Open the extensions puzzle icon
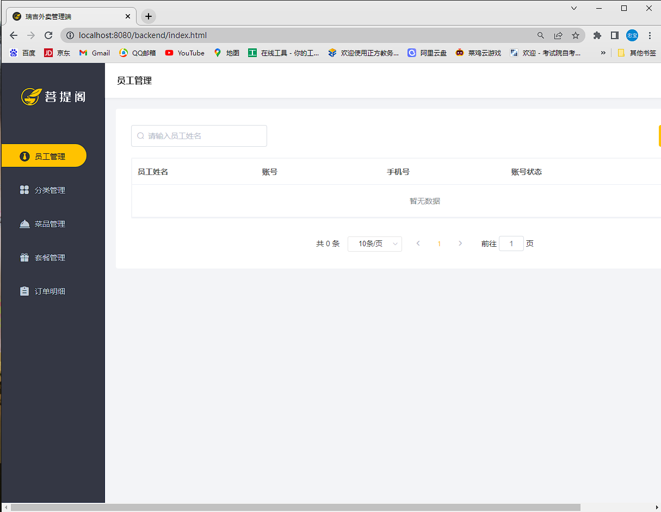The height and width of the screenshot is (512, 661). (597, 35)
